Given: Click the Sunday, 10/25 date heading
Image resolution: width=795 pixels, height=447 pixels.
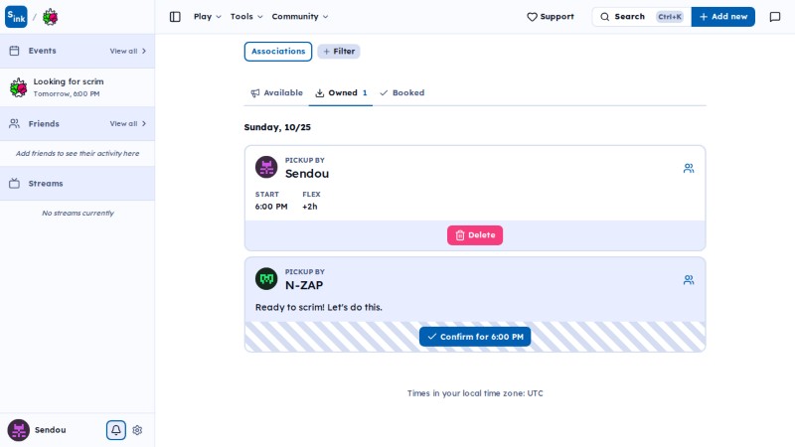Looking at the screenshot, I should pos(277,127).
